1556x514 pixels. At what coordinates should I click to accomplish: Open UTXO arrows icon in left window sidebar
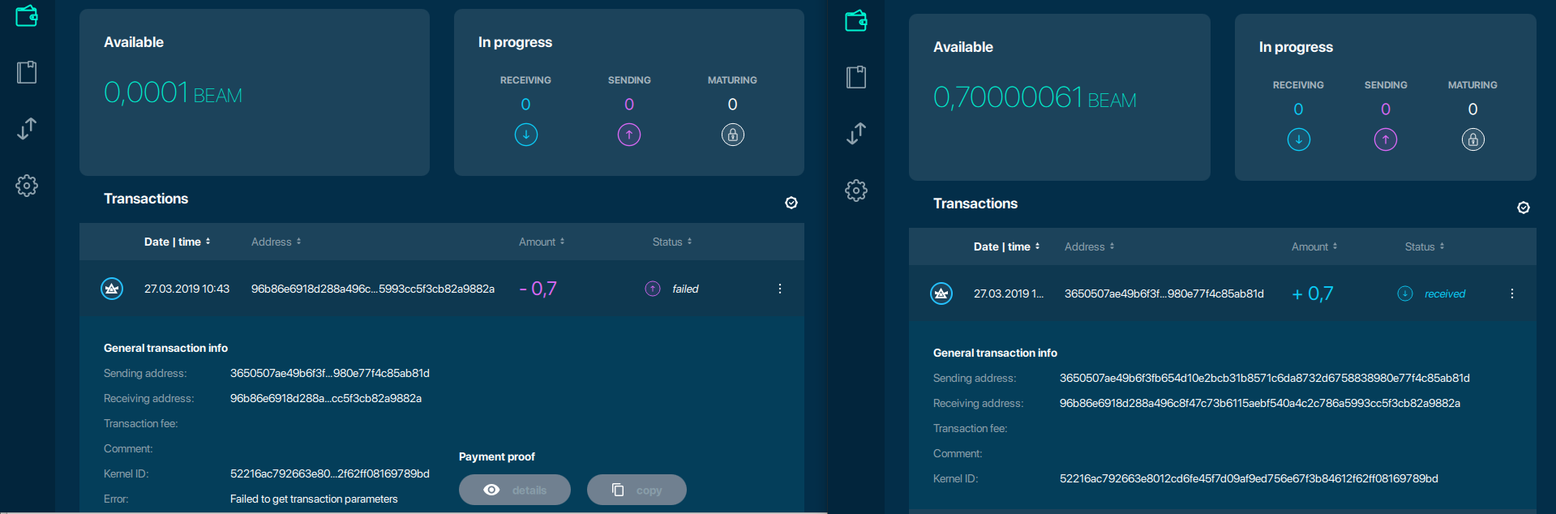(x=27, y=129)
